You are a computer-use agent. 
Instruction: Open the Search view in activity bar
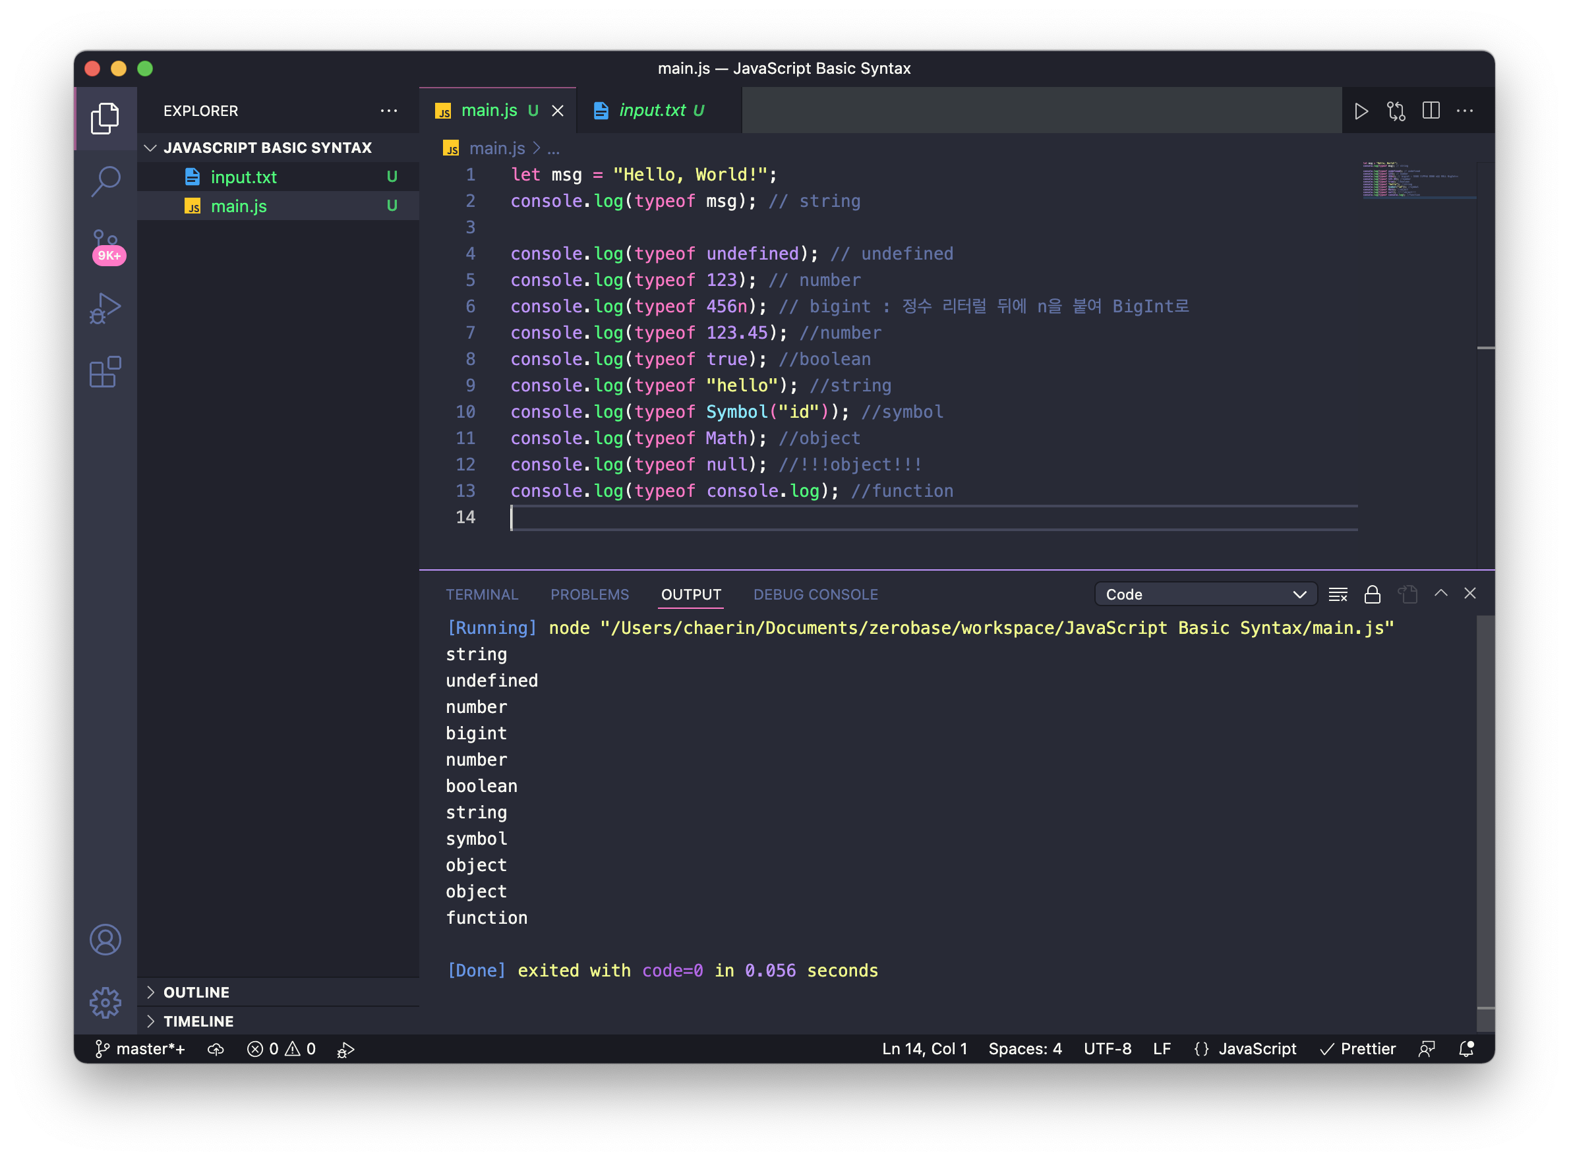(105, 181)
